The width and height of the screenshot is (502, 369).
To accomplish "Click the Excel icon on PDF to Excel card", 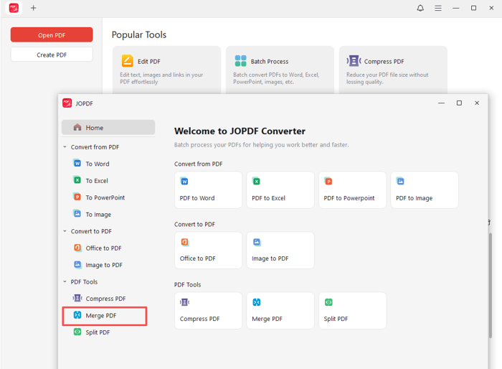I will [x=257, y=182].
